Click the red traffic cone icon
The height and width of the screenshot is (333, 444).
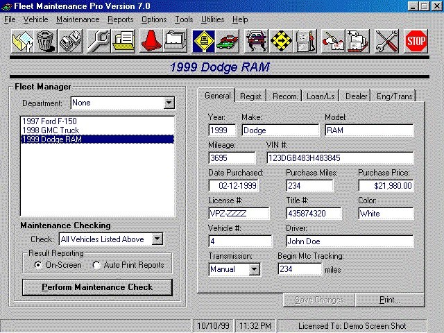coord(151,42)
